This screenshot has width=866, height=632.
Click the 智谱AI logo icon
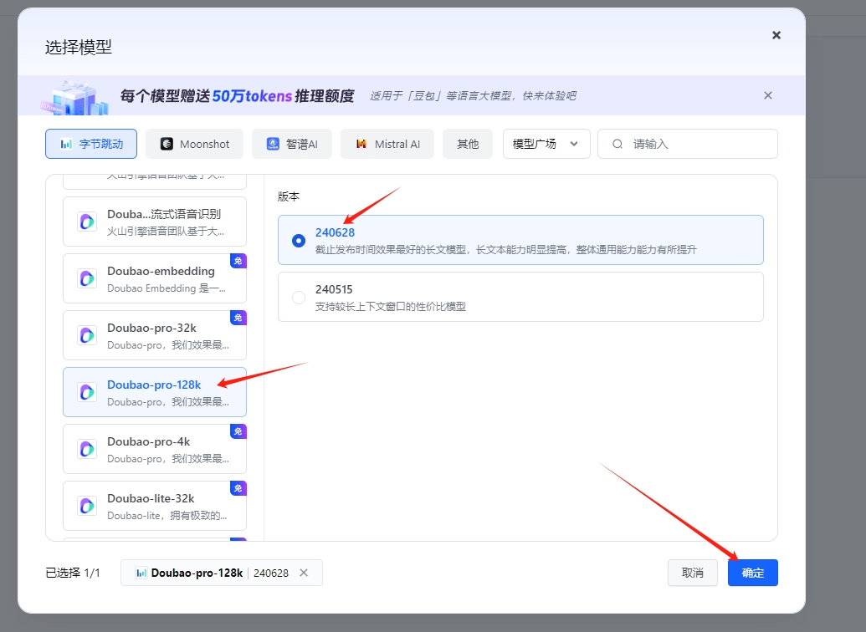(x=273, y=144)
